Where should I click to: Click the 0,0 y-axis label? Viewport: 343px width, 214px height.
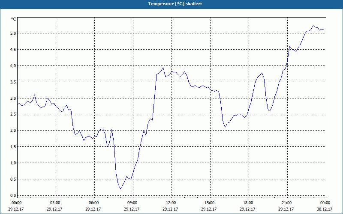click(13, 195)
